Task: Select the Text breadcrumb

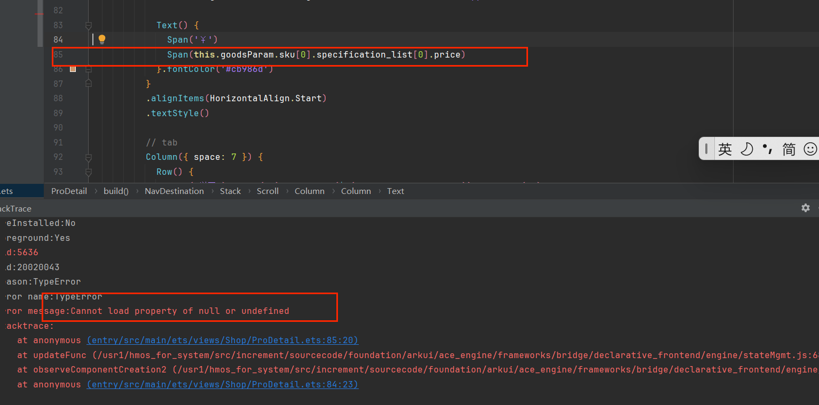Action: pyautogui.click(x=396, y=191)
